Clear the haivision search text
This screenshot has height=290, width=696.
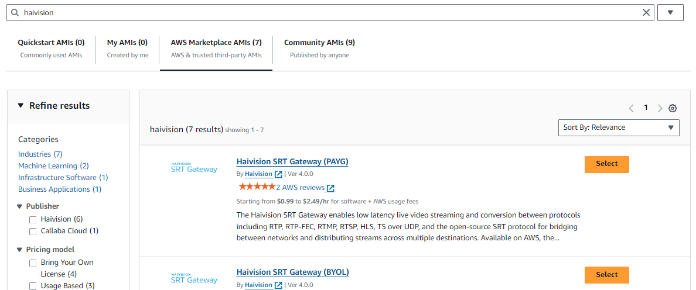click(646, 12)
